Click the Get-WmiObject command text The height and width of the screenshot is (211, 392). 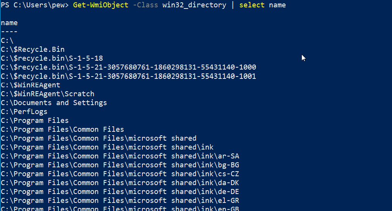click(101, 5)
